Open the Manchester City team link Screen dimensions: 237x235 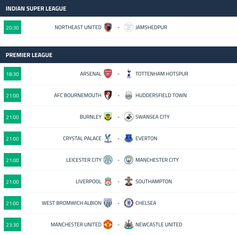157,160
